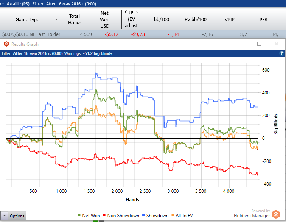Image resolution: width=286 pixels, height=222 pixels.
Task: Open the help question mark icon in filter bar
Action: point(281,53)
